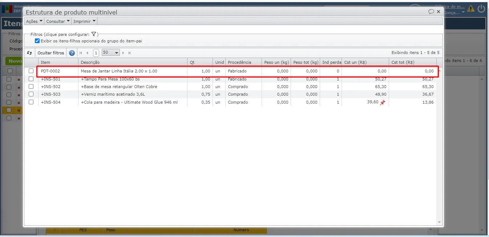Click the green Novo button in background window
The width and height of the screenshot is (489, 237).
15,61
